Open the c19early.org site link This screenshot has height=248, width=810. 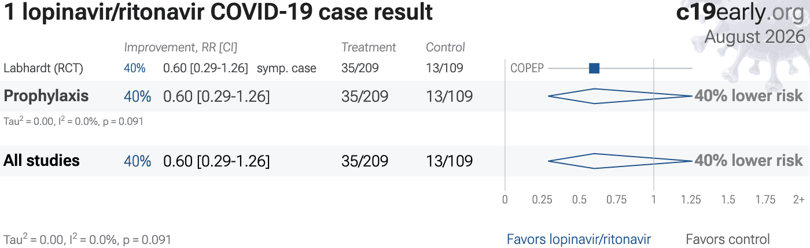coord(741,13)
